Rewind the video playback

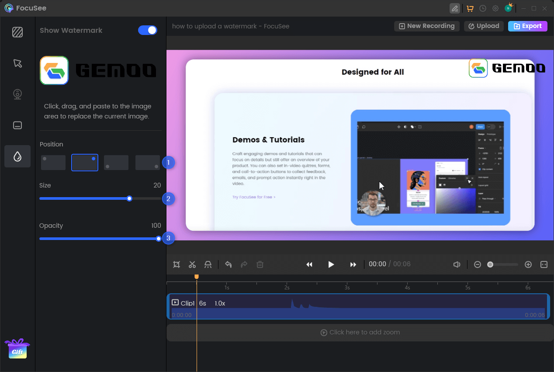click(309, 264)
